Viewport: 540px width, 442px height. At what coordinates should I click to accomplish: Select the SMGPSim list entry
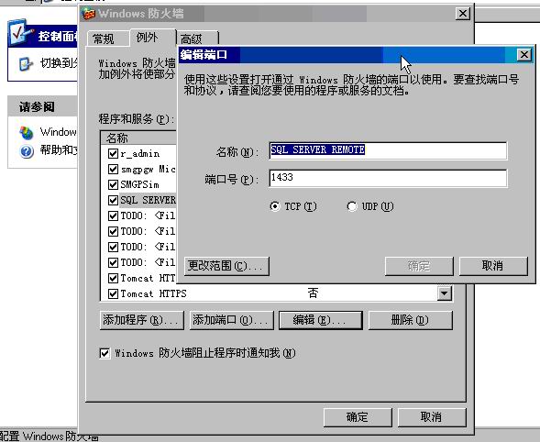tap(140, 184)
